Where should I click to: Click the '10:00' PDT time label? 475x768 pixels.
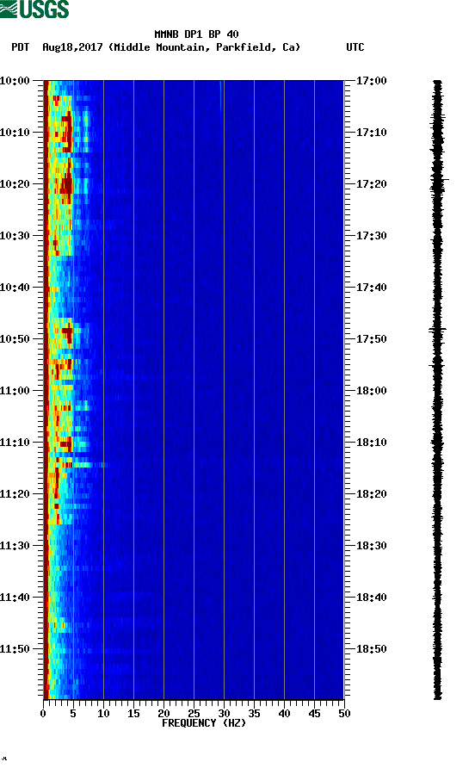(15, 80)
